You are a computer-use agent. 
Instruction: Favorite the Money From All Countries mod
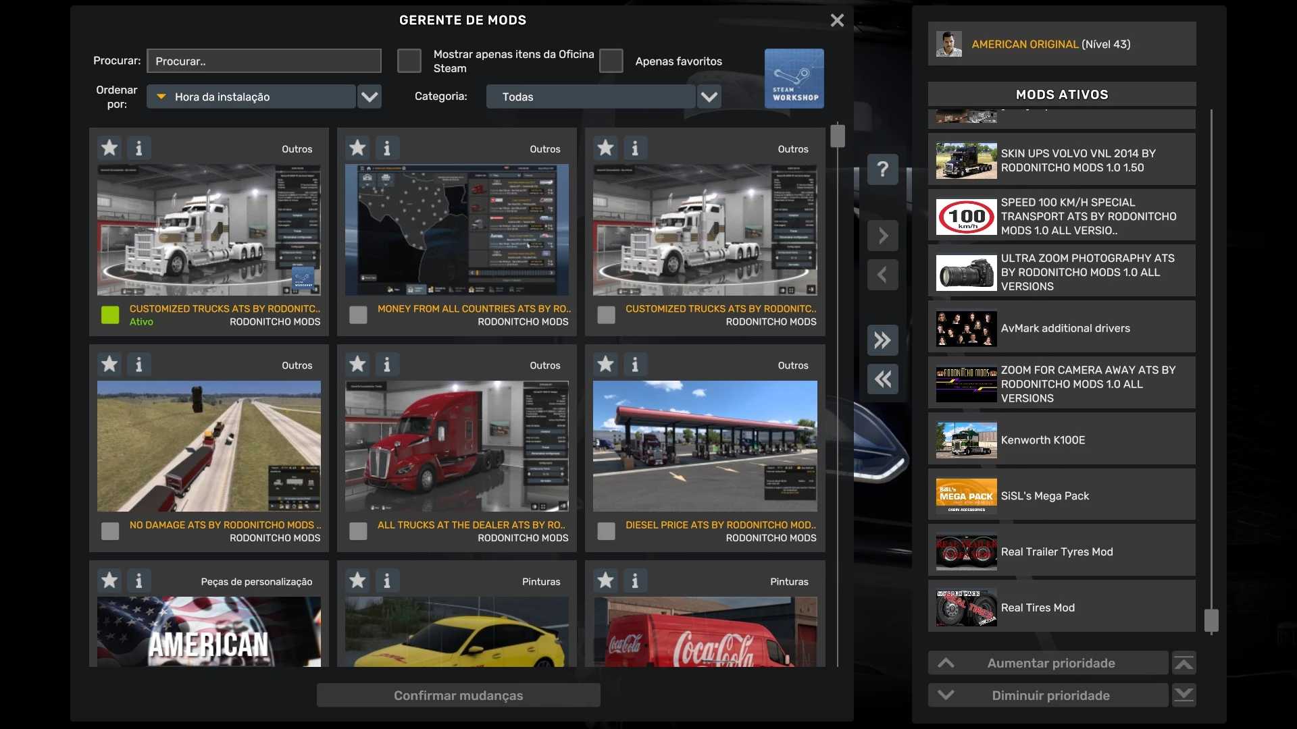pos(357,148)
